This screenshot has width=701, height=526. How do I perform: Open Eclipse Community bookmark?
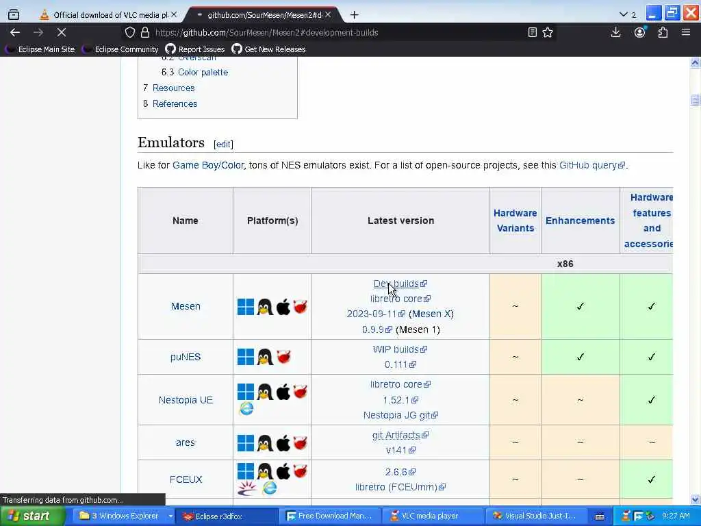(x=120, y=49)
